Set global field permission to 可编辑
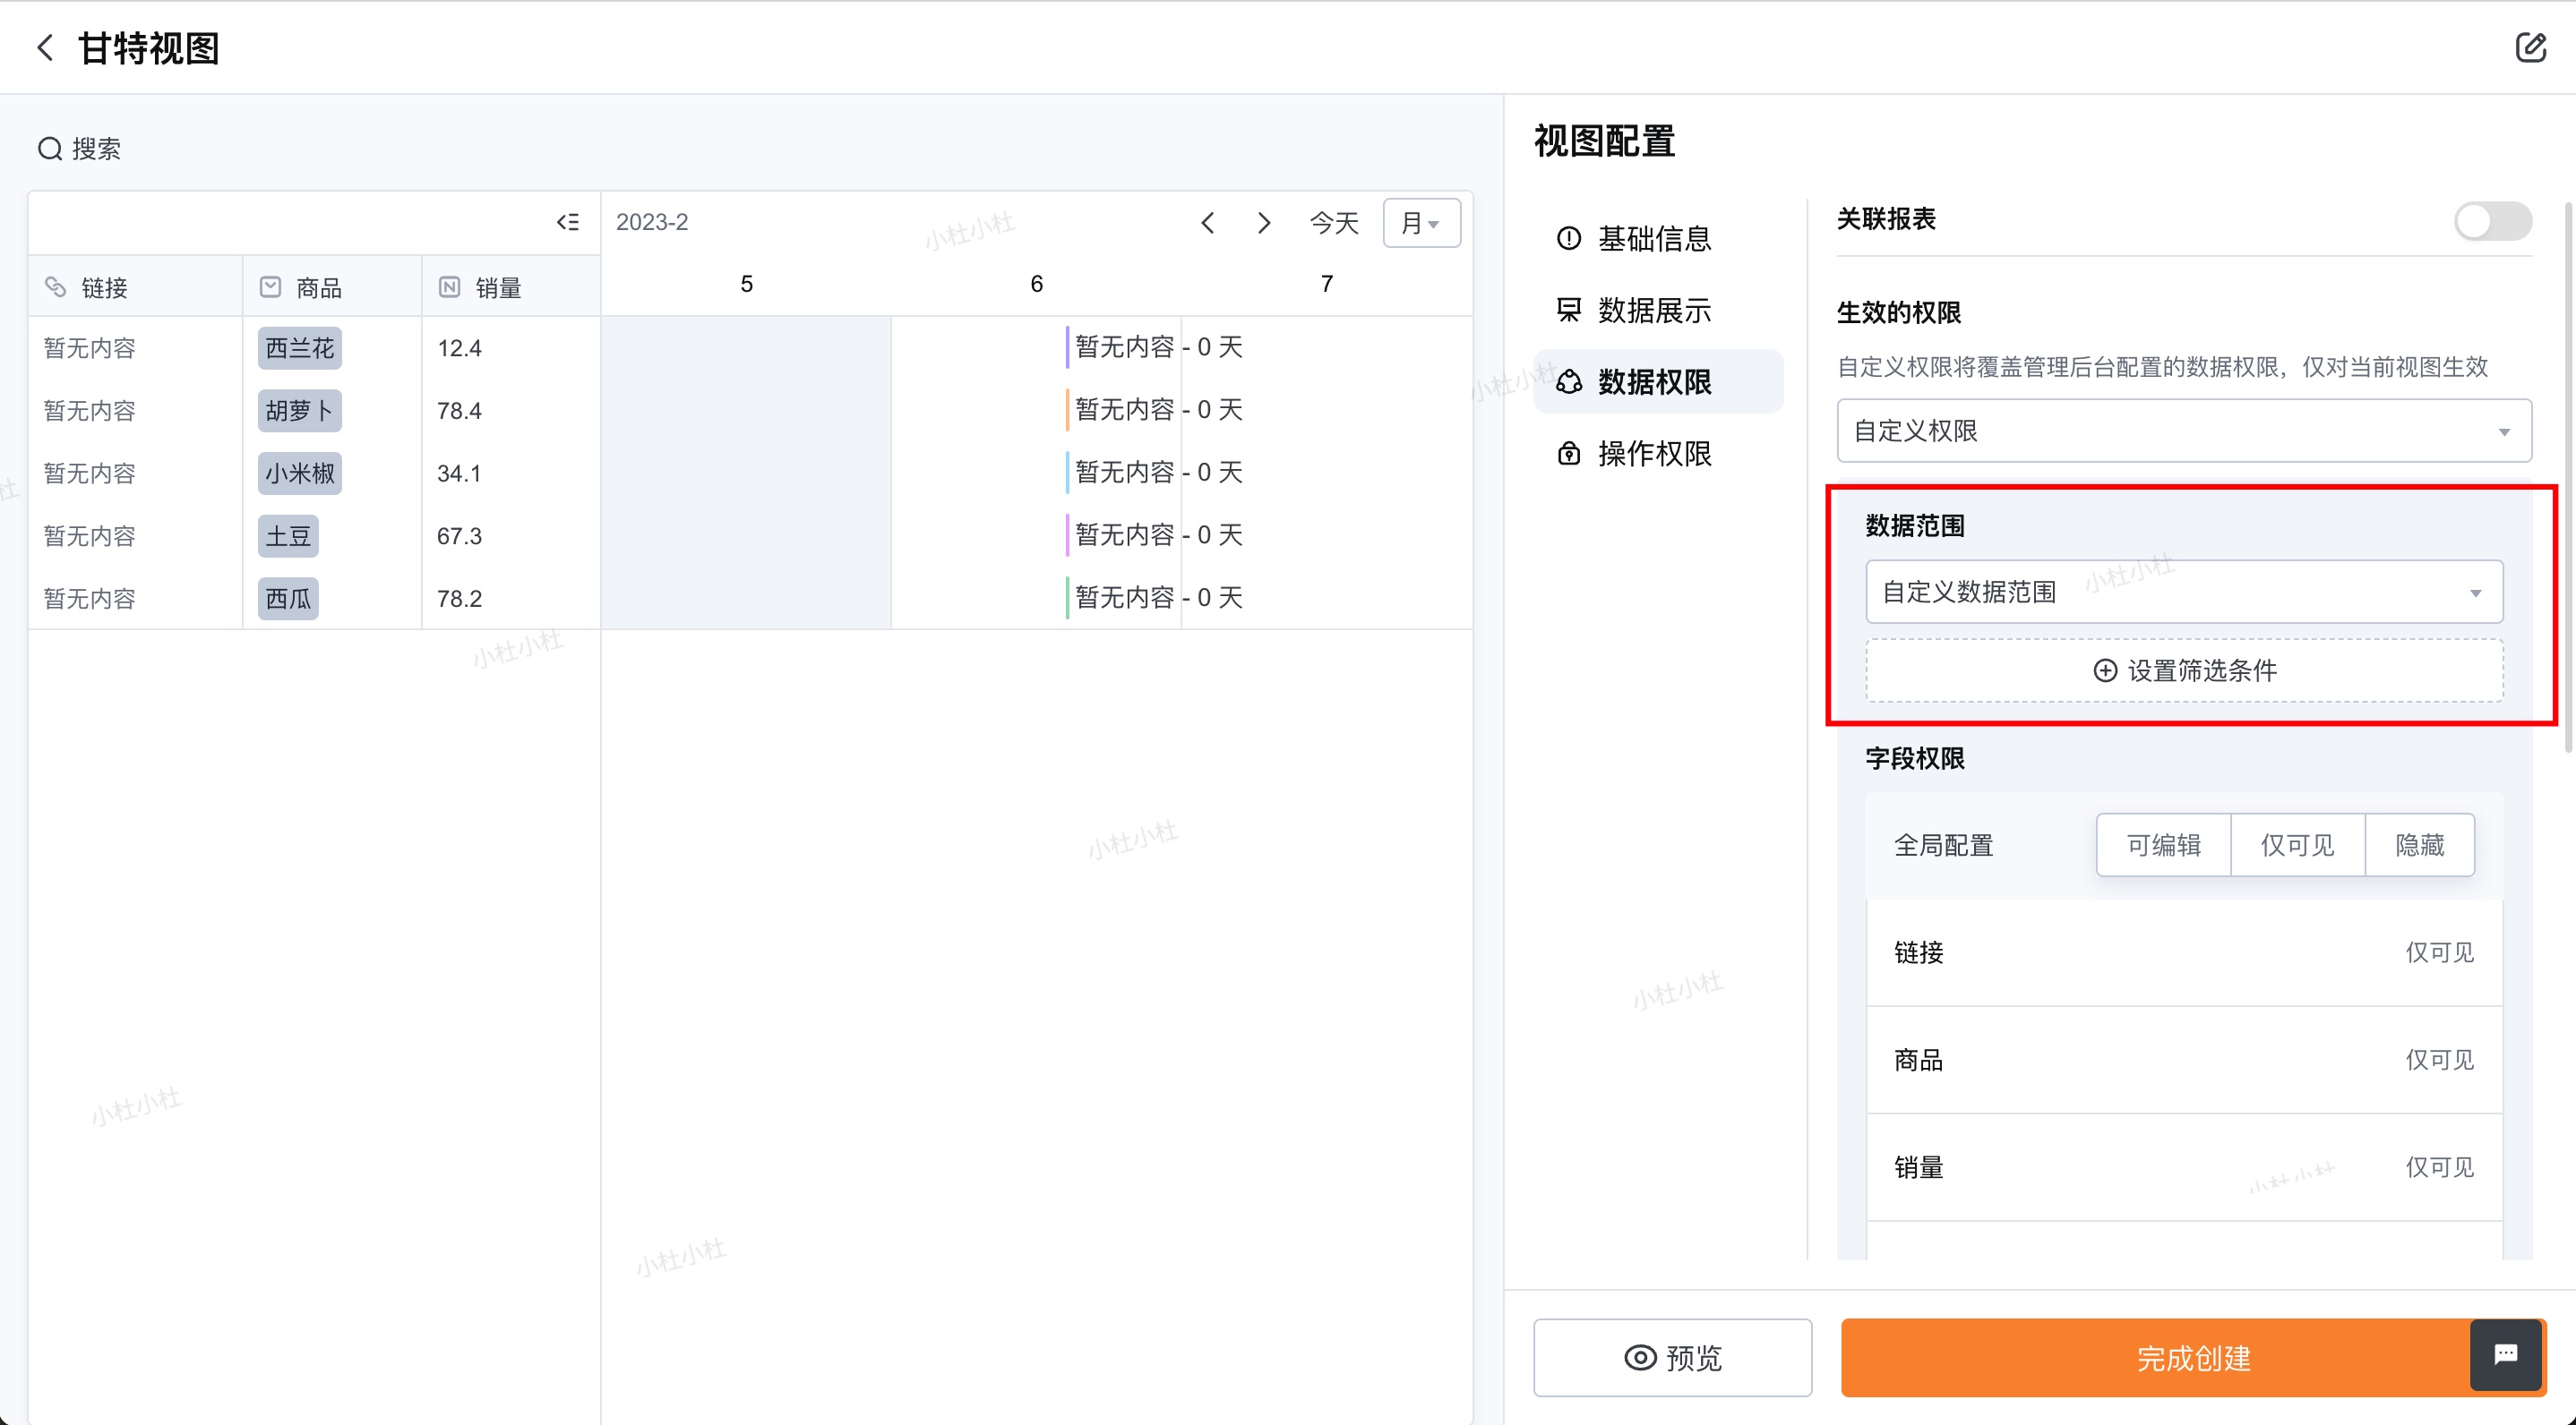The image size is (2576, 1425). tap(2164, 845)
